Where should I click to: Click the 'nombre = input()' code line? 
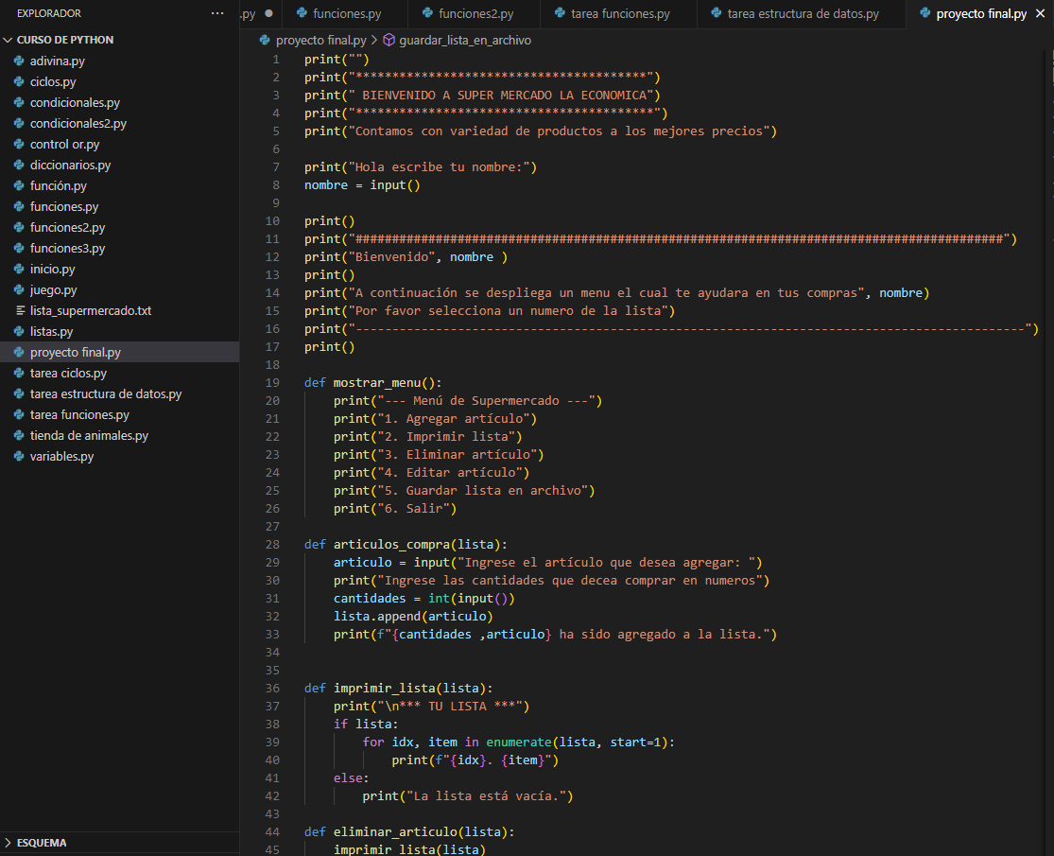362,185
